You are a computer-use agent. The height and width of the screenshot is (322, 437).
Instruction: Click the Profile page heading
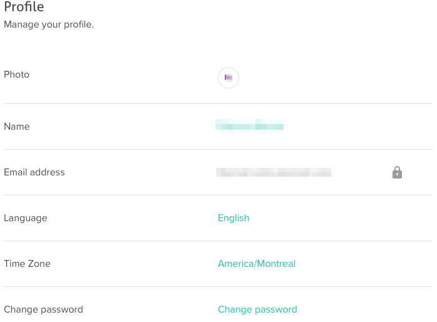24,8
